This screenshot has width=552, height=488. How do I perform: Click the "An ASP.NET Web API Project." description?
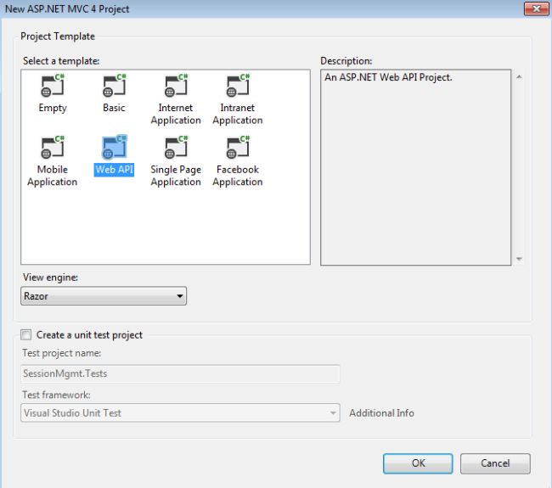pos(388,77)
